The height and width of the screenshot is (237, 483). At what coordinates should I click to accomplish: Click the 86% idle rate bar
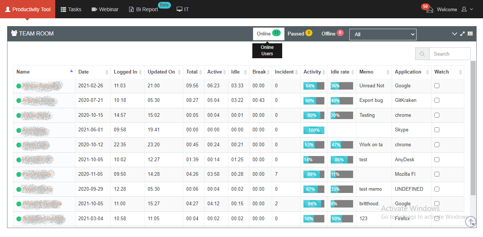pos(342,160)
